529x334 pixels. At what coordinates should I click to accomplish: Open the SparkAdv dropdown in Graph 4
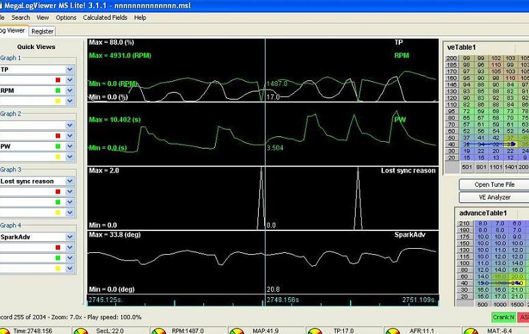[70, 237]
